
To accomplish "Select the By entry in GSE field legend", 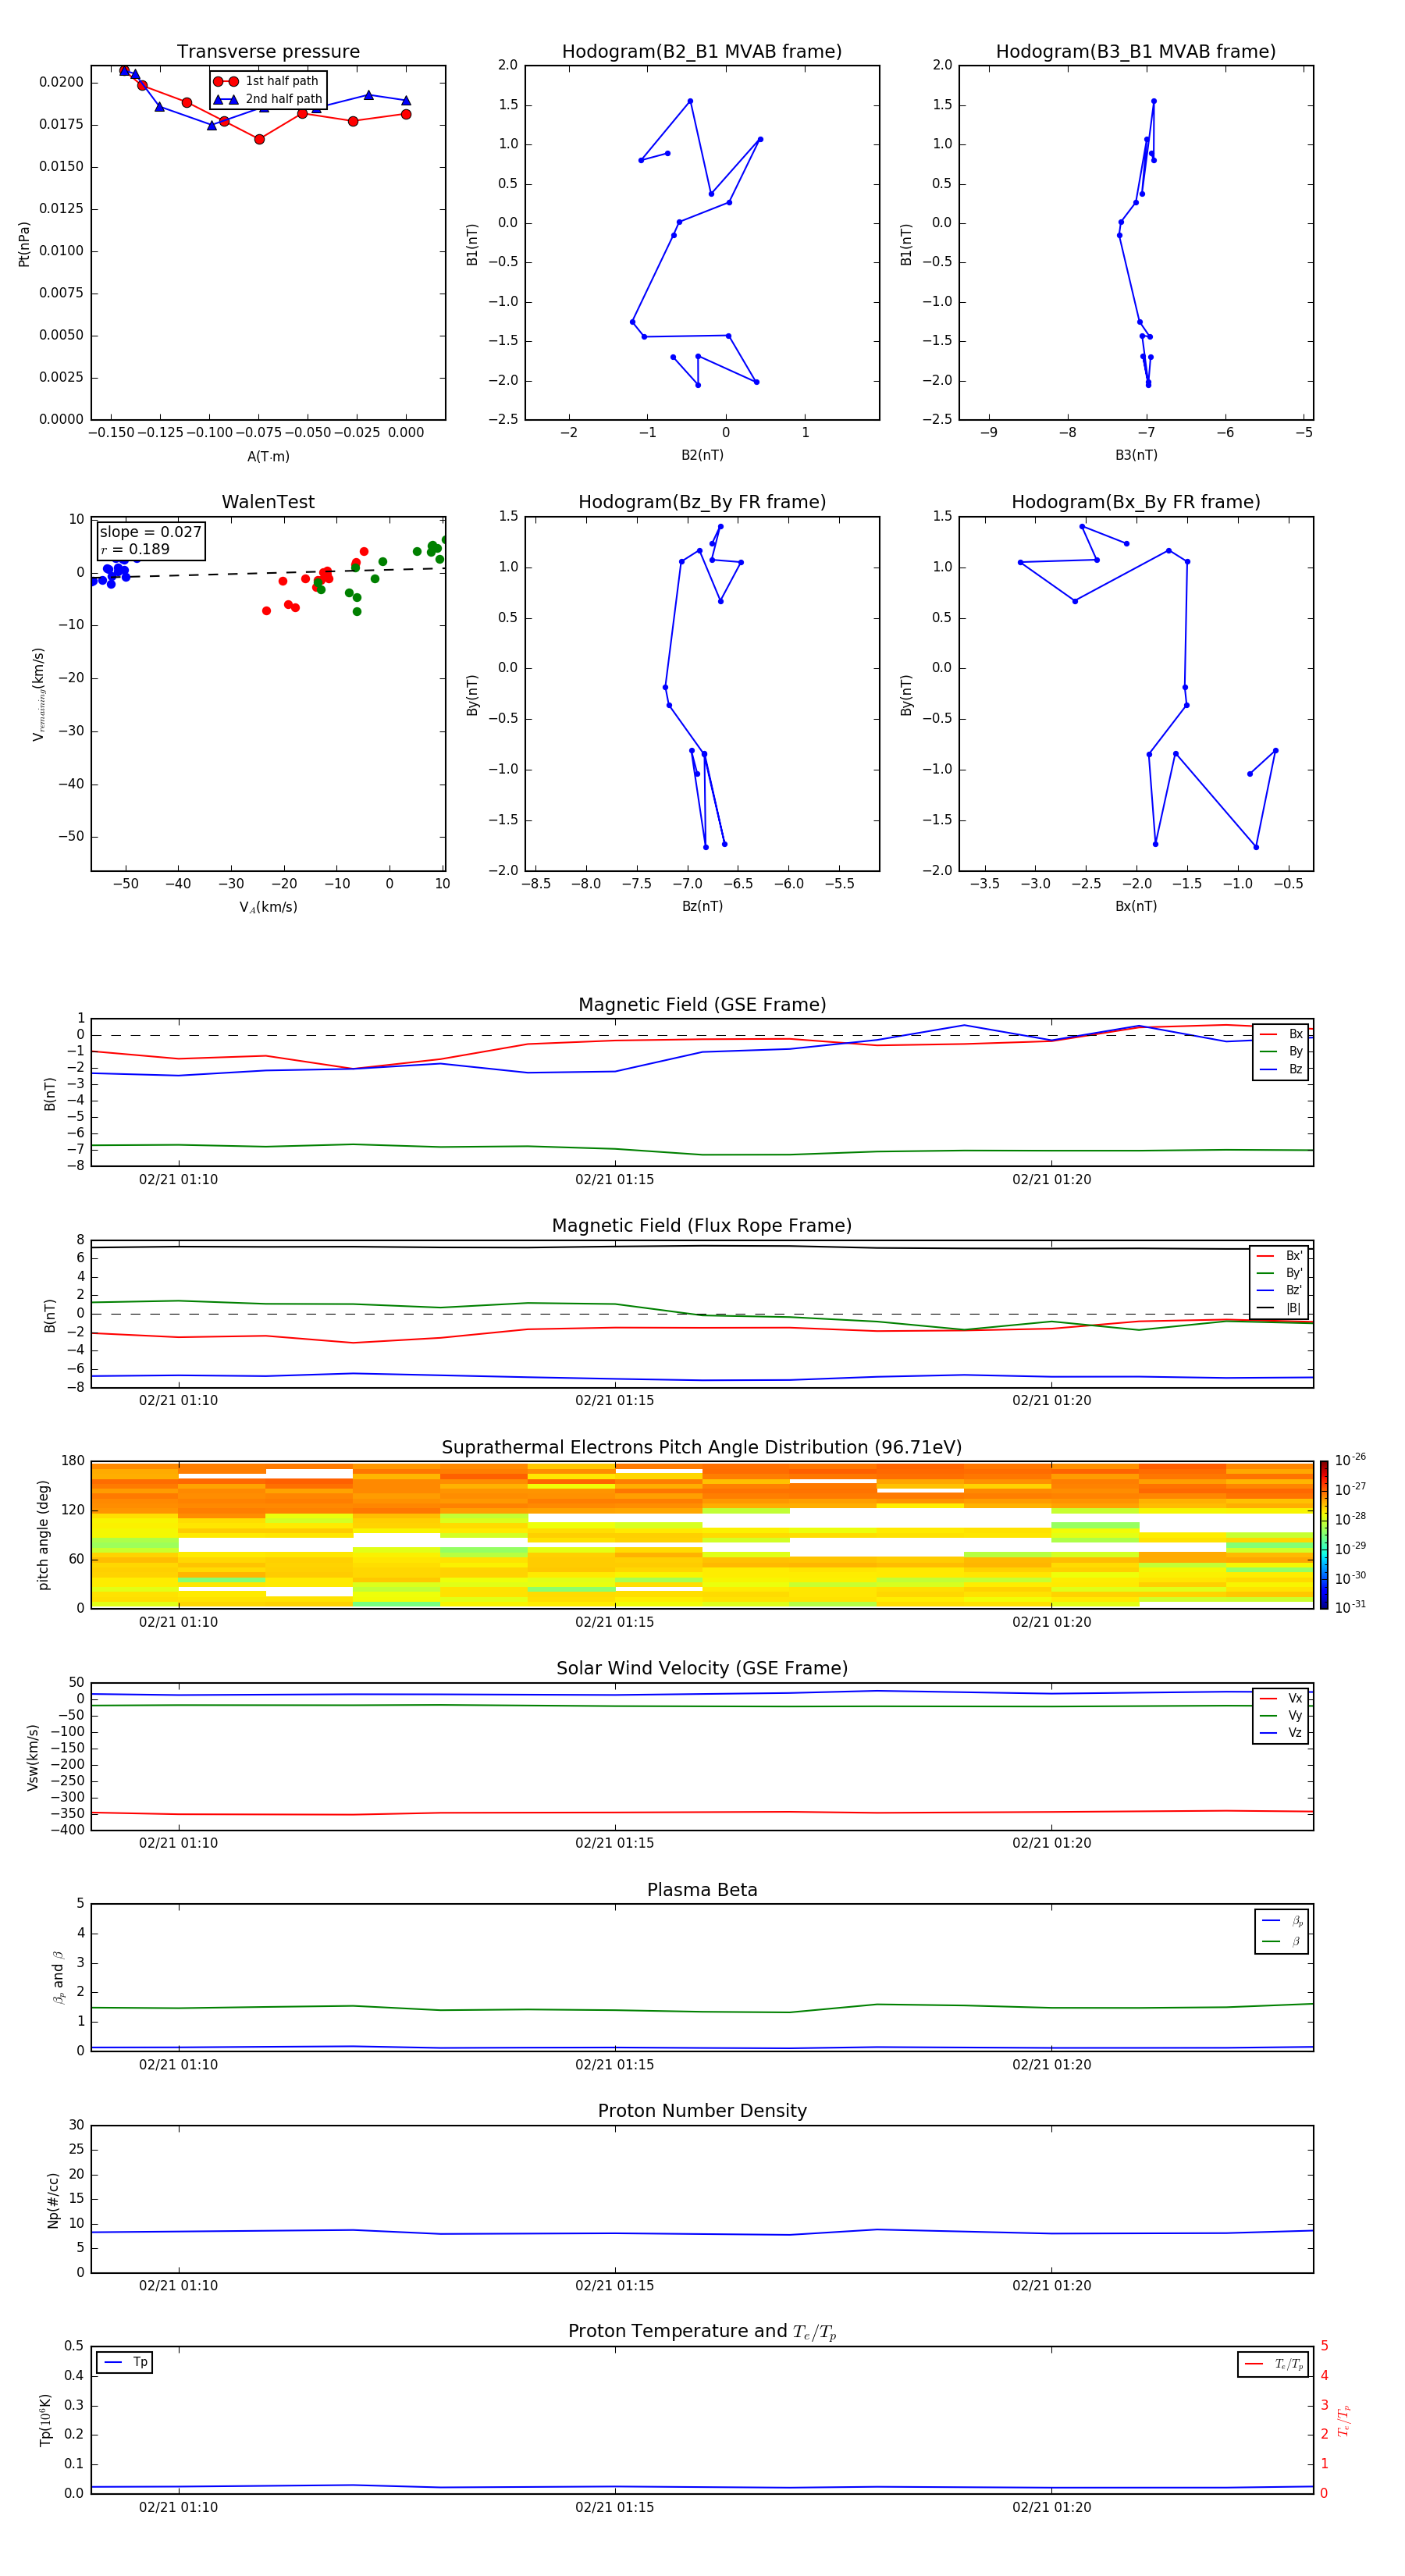I will (1281, 1051).
